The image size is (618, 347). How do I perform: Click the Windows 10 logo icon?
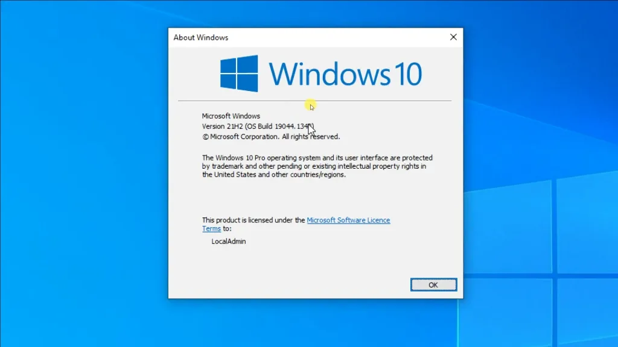click(239, 73)
